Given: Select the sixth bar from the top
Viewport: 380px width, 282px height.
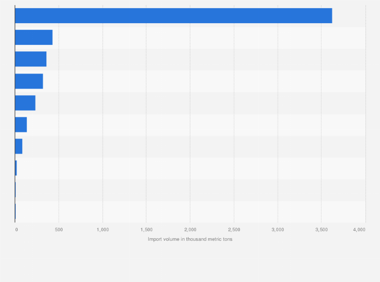Looking at the screenshot, I should 21,124.
